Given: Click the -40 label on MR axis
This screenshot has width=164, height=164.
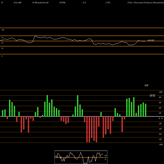Looking at the screenshot, I should 160,129.
